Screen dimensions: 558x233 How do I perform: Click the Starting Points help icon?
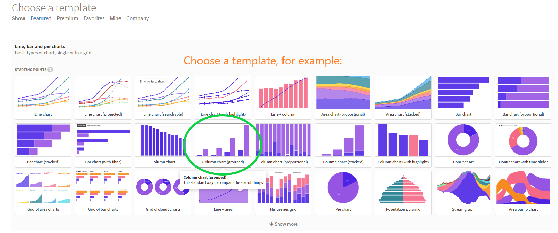50,70
